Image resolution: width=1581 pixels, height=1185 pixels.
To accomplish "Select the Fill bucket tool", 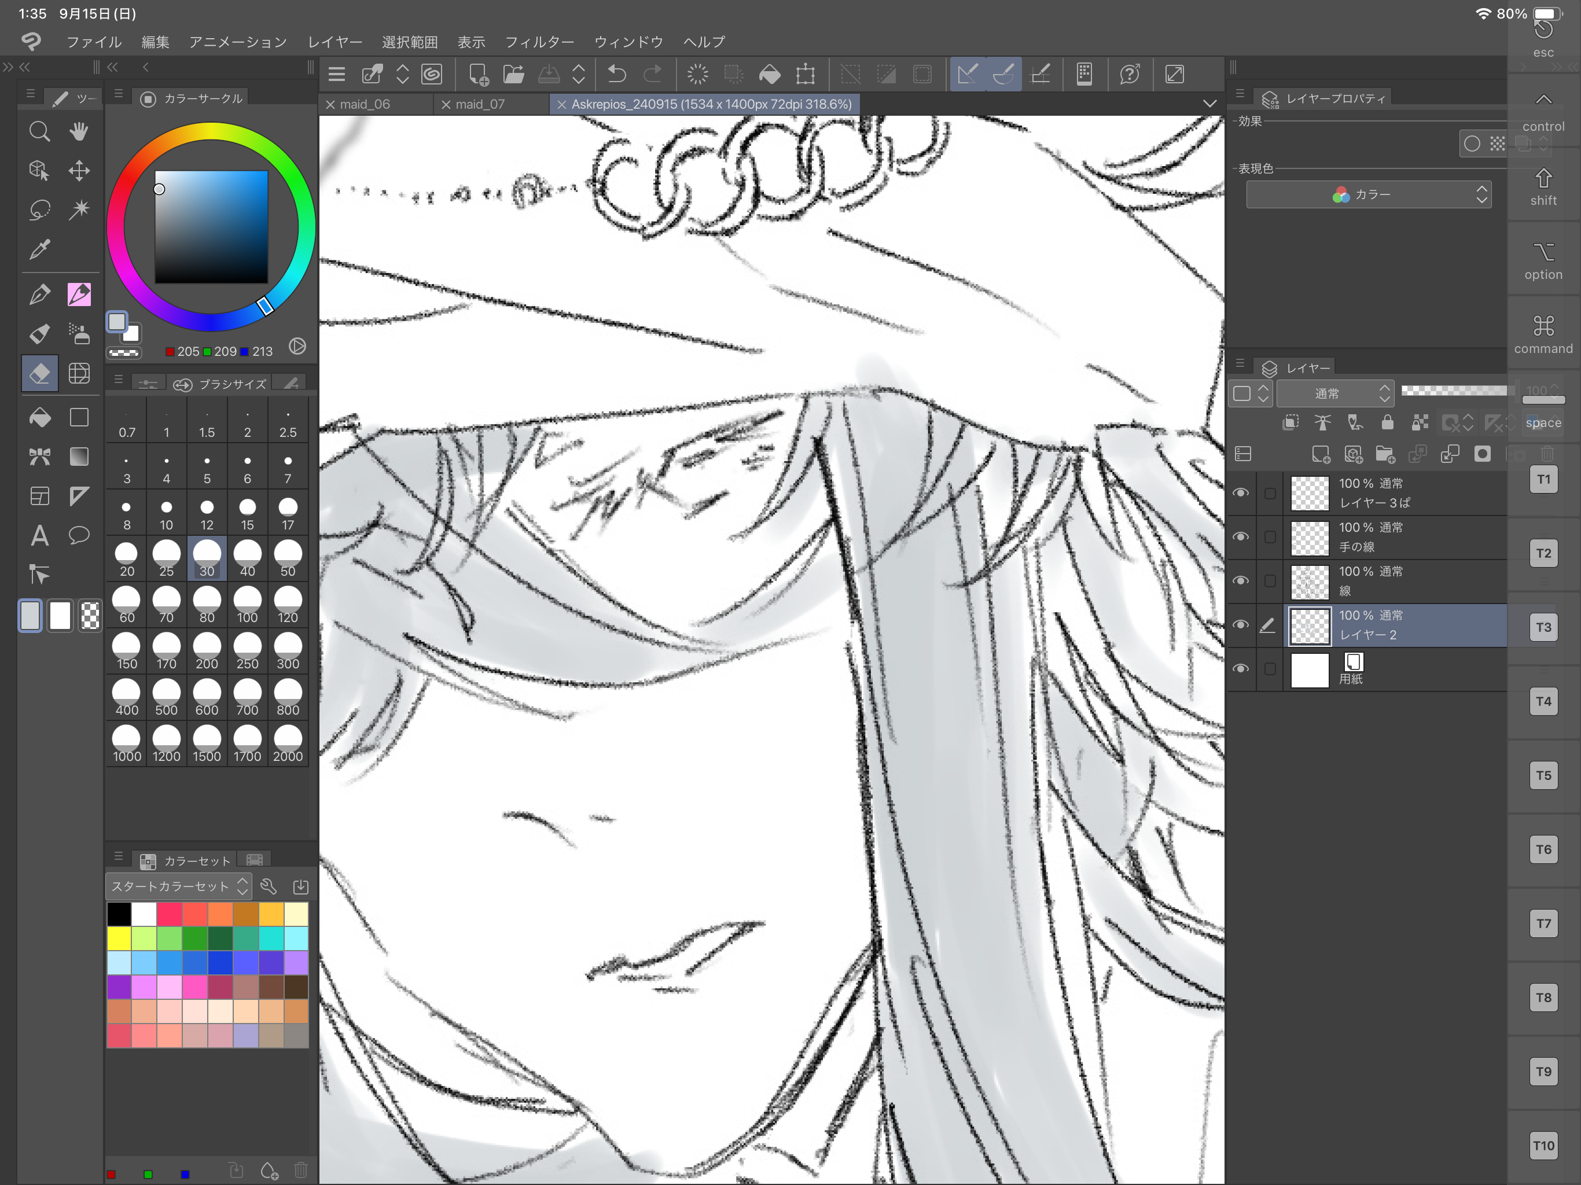I will pyautogui.click(x=39, y=417).
